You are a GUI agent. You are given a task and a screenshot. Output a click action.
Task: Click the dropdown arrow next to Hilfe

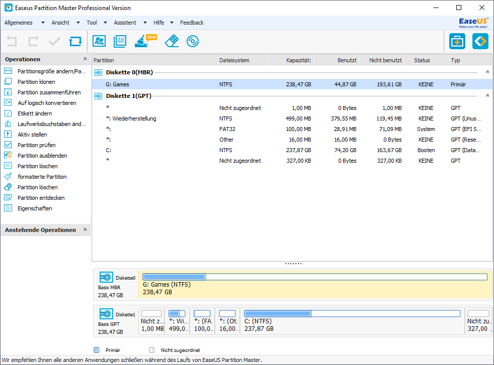tap(172, 23)
